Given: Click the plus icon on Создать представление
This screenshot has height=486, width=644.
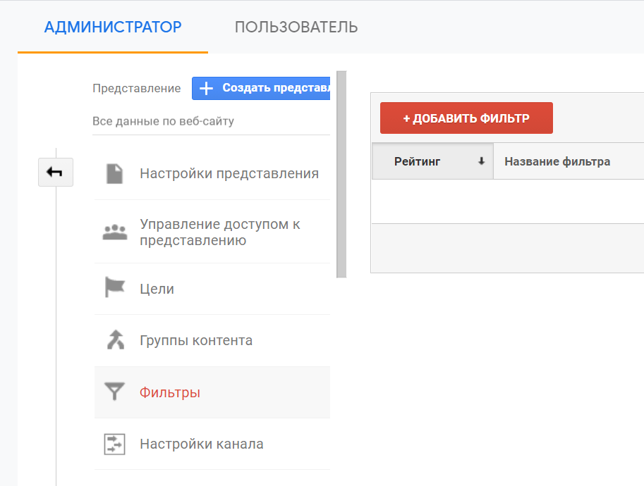Looking at the screenshot, I should (x=206, y=89).
